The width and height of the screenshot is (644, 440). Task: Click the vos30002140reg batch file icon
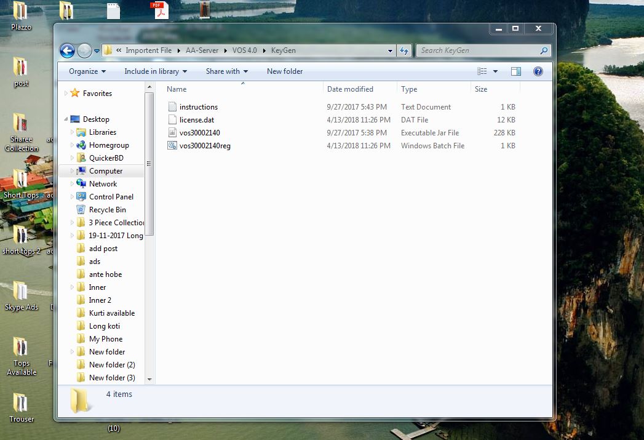(172, 145)
